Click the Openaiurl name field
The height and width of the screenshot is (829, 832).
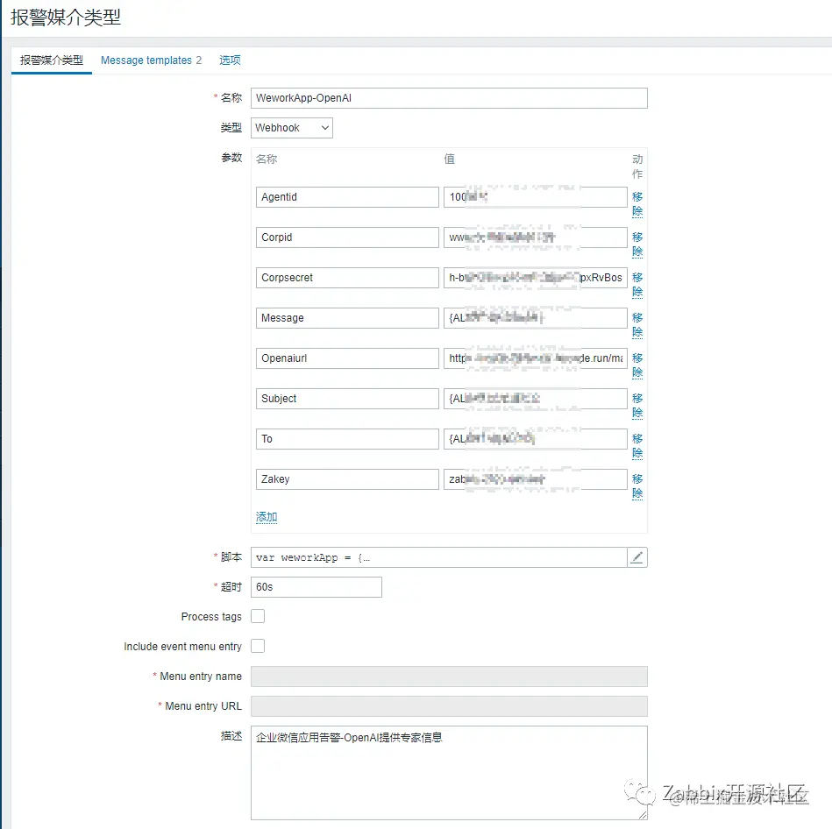coord(347,358)
